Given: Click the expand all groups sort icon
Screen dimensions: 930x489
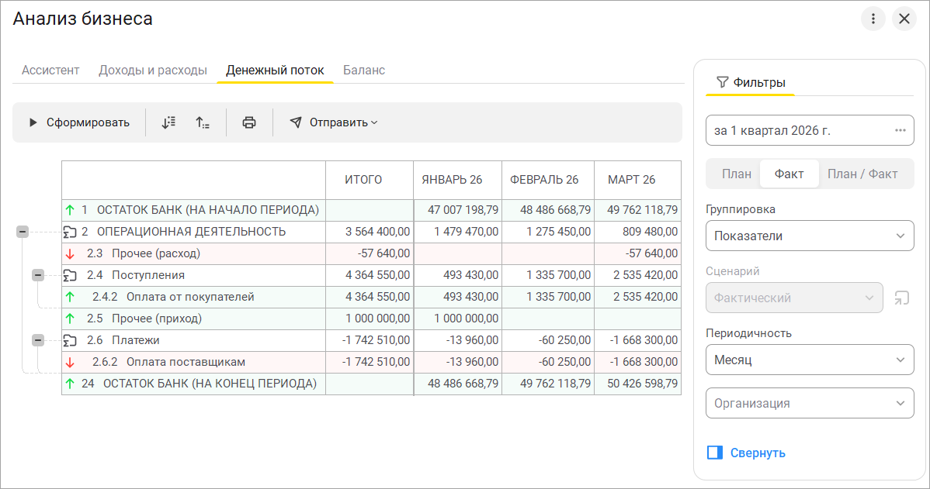Looking at the screenshot, I should click(x=168, y=122).
